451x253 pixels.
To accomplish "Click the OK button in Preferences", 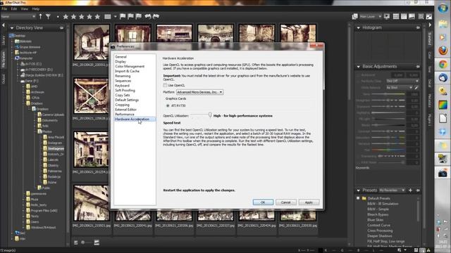I will pyautogui.click(x=263, y=202).
